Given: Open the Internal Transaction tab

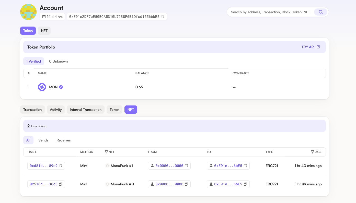Looking at the screenshot, I should [86, 110].
